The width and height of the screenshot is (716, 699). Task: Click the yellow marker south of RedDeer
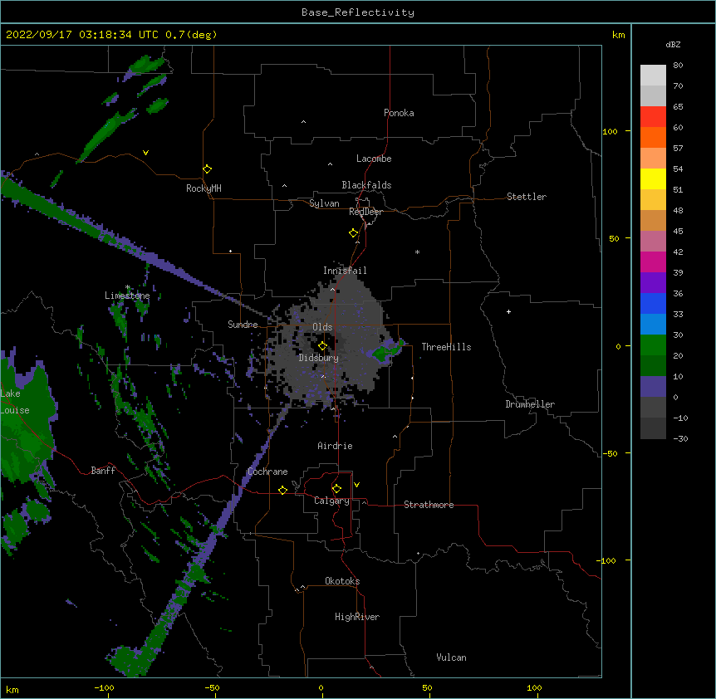click(x=354, y=233)
